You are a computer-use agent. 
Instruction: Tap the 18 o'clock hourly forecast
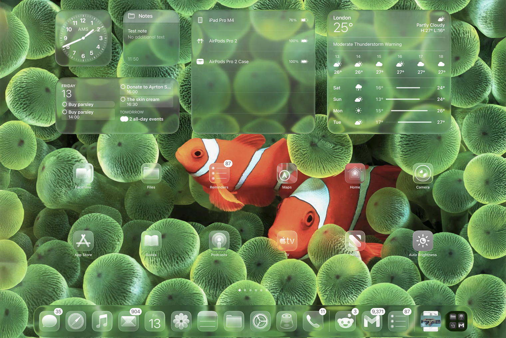pos(441,64)
